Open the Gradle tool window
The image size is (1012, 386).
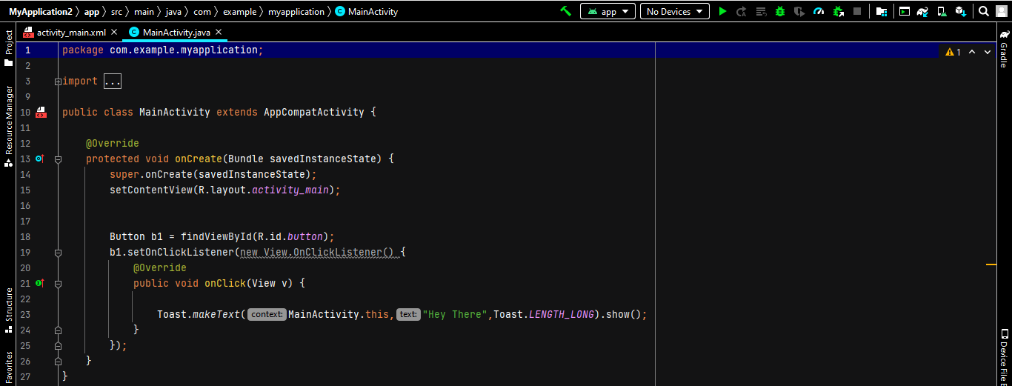pos(1004,49)
